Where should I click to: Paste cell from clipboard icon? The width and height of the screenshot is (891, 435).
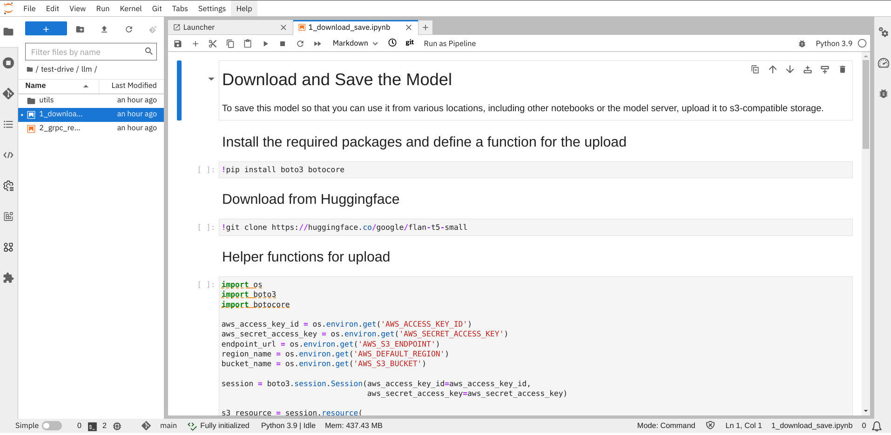(x=248, y=43)
